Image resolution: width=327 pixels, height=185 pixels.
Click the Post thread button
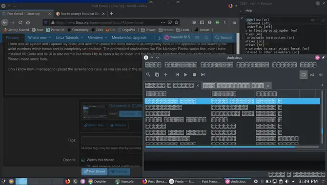(95, 172)
